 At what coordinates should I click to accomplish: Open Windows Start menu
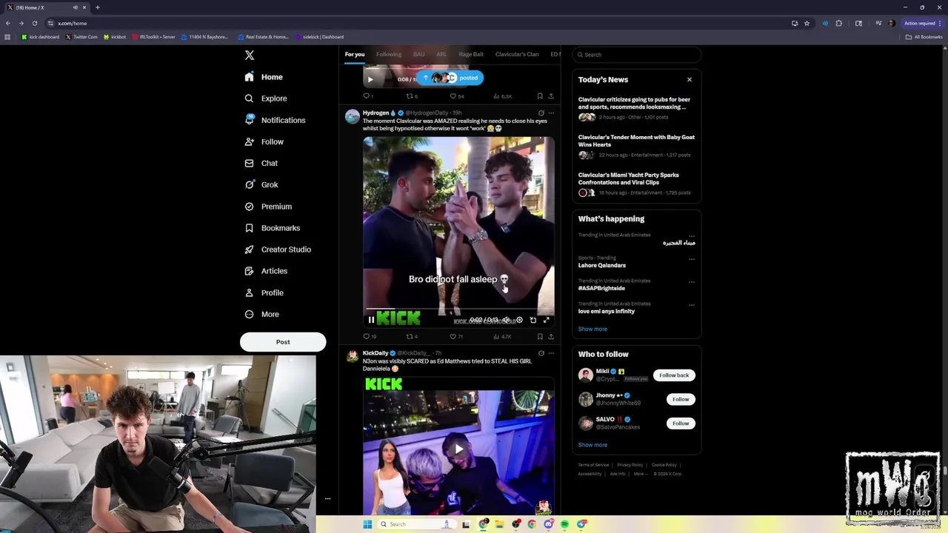tap(367, 524)
